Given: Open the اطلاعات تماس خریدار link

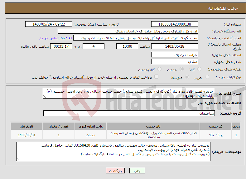Looking at the screenshot, I should pyautogui.click(x=55, y=38).
